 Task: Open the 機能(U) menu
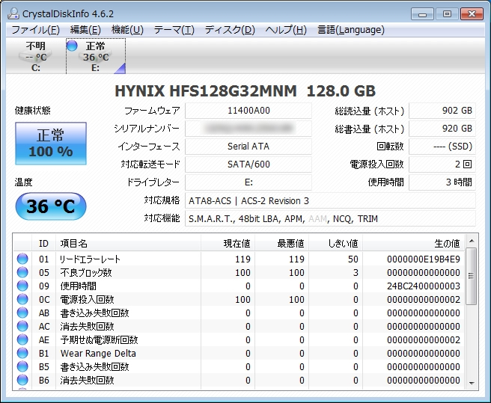(x=127, y=30)
